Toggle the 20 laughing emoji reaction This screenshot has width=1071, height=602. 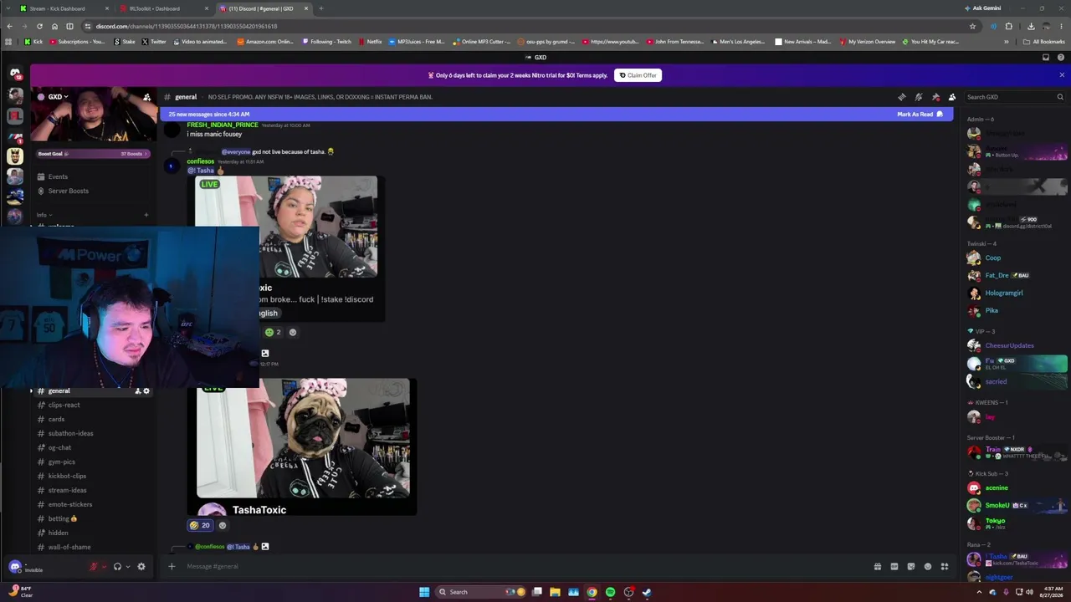[x=200, y=525]
